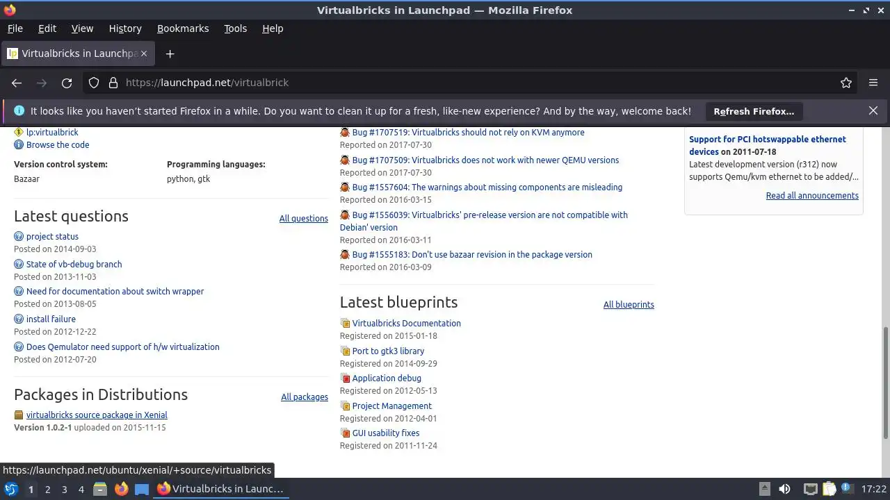This screenshot has height=500, width=890.
Task: Open the Project Management blueprint
Action: [x=391, y=406]
